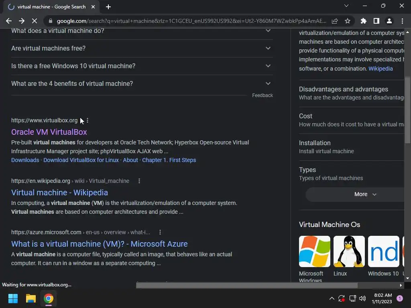Open Chrome profile avatar
Screen dimensions: 411x308
click(389, 21)
